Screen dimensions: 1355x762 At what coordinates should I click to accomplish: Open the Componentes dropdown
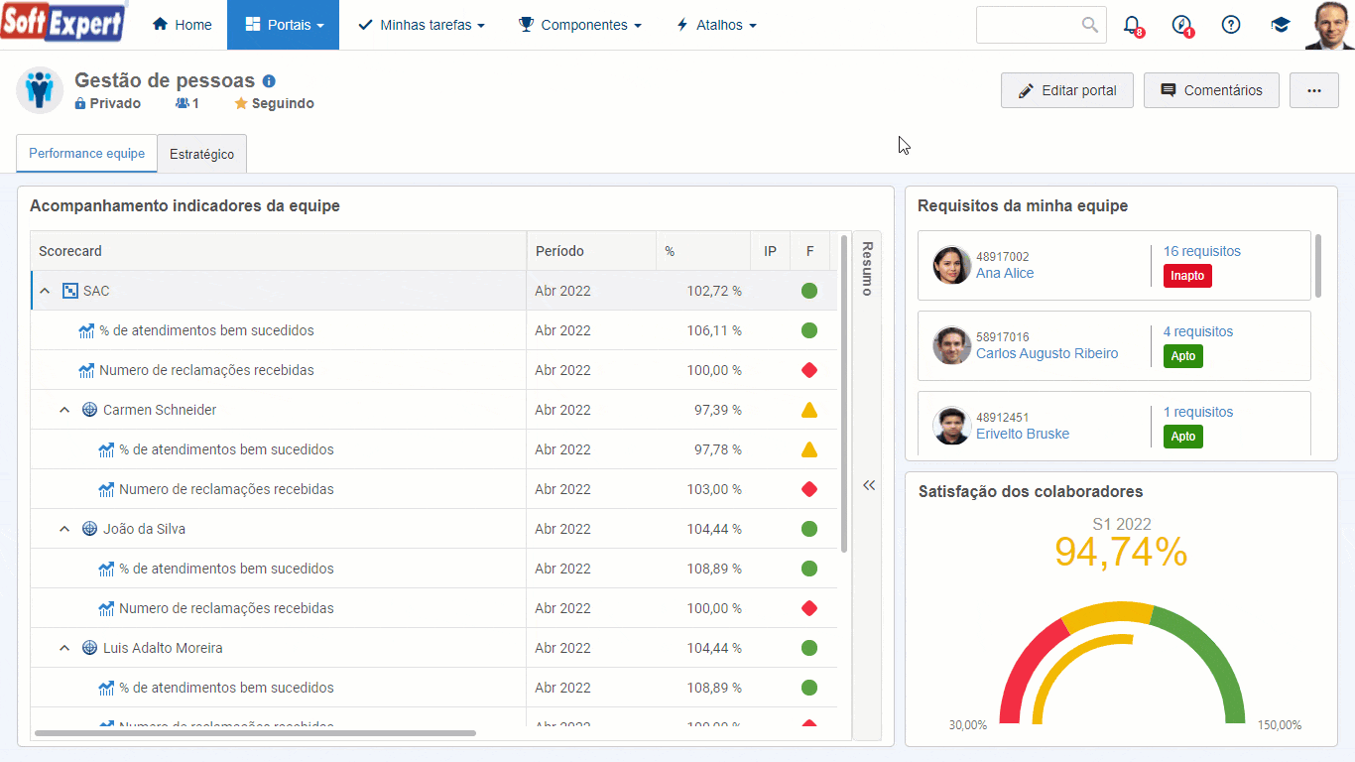pos(580,25)
